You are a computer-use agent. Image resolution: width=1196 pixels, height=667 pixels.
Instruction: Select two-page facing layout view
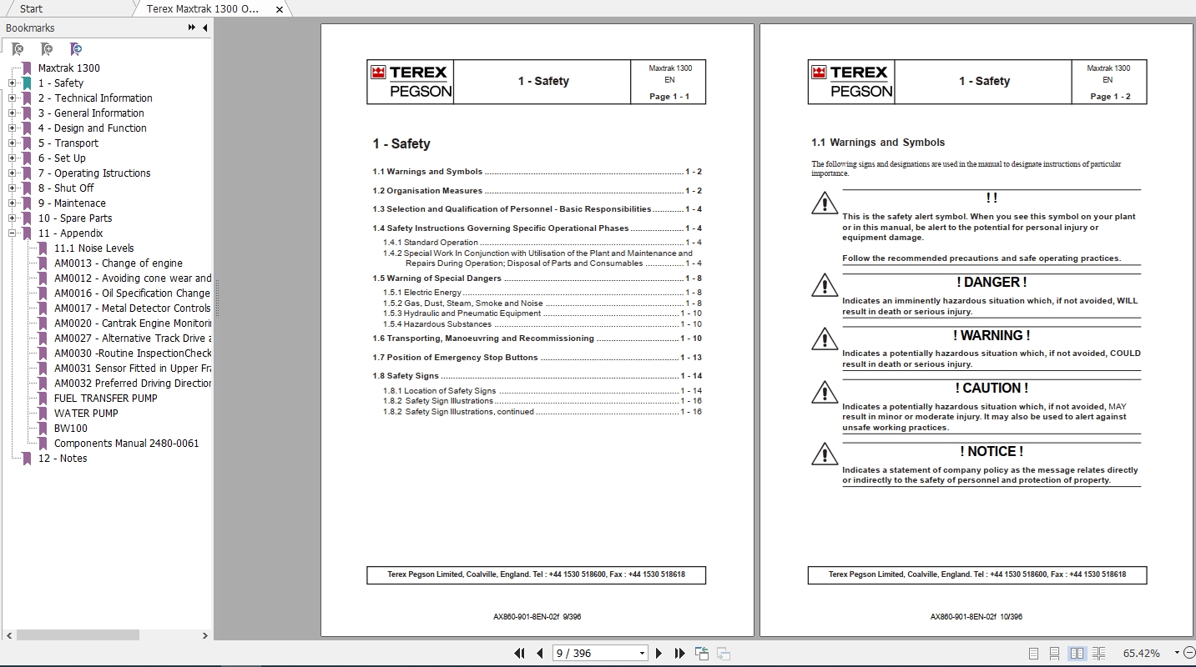[1077, 654]
